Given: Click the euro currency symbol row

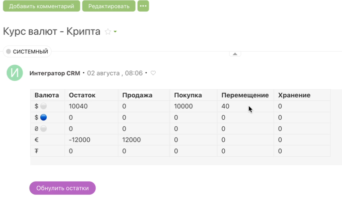Looking at the screenshot, I should click(x=37, y=140).
